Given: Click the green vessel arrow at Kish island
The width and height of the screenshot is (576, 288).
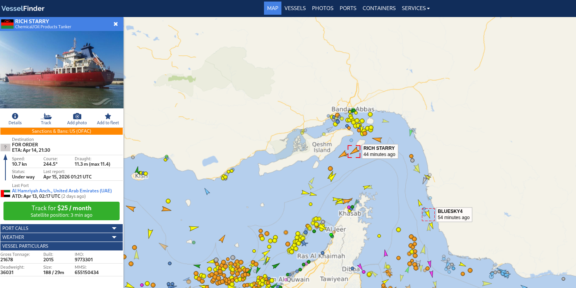Looking at the screenshot, I should (x=137, y=170).
